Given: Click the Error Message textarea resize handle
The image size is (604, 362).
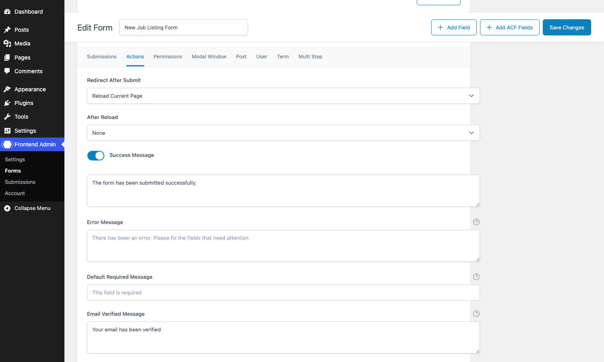Looking at the screenshot, I should point(478,259).
